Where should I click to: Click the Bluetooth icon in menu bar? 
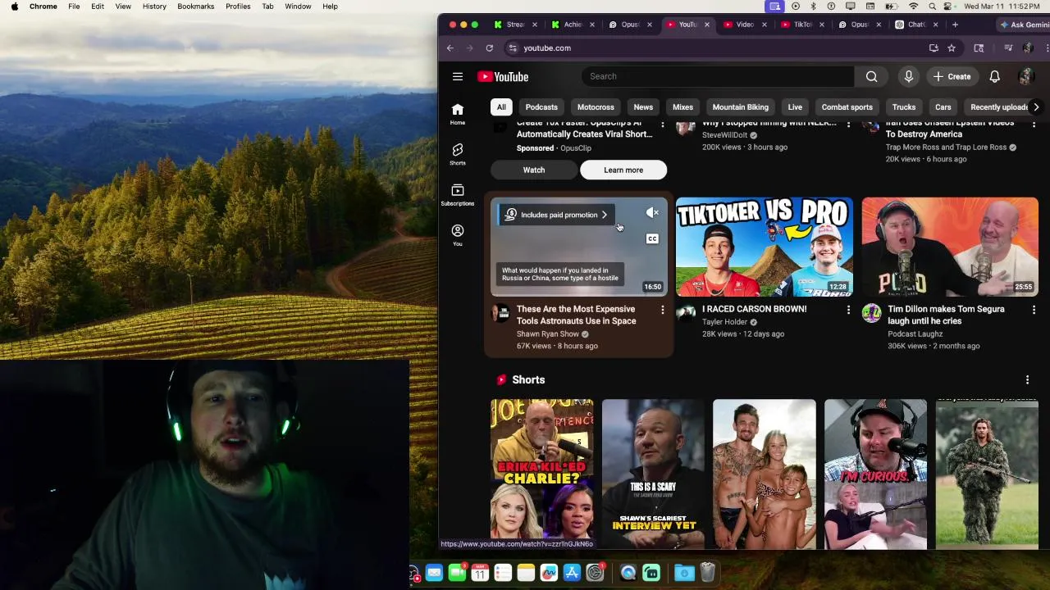[813, 7]
